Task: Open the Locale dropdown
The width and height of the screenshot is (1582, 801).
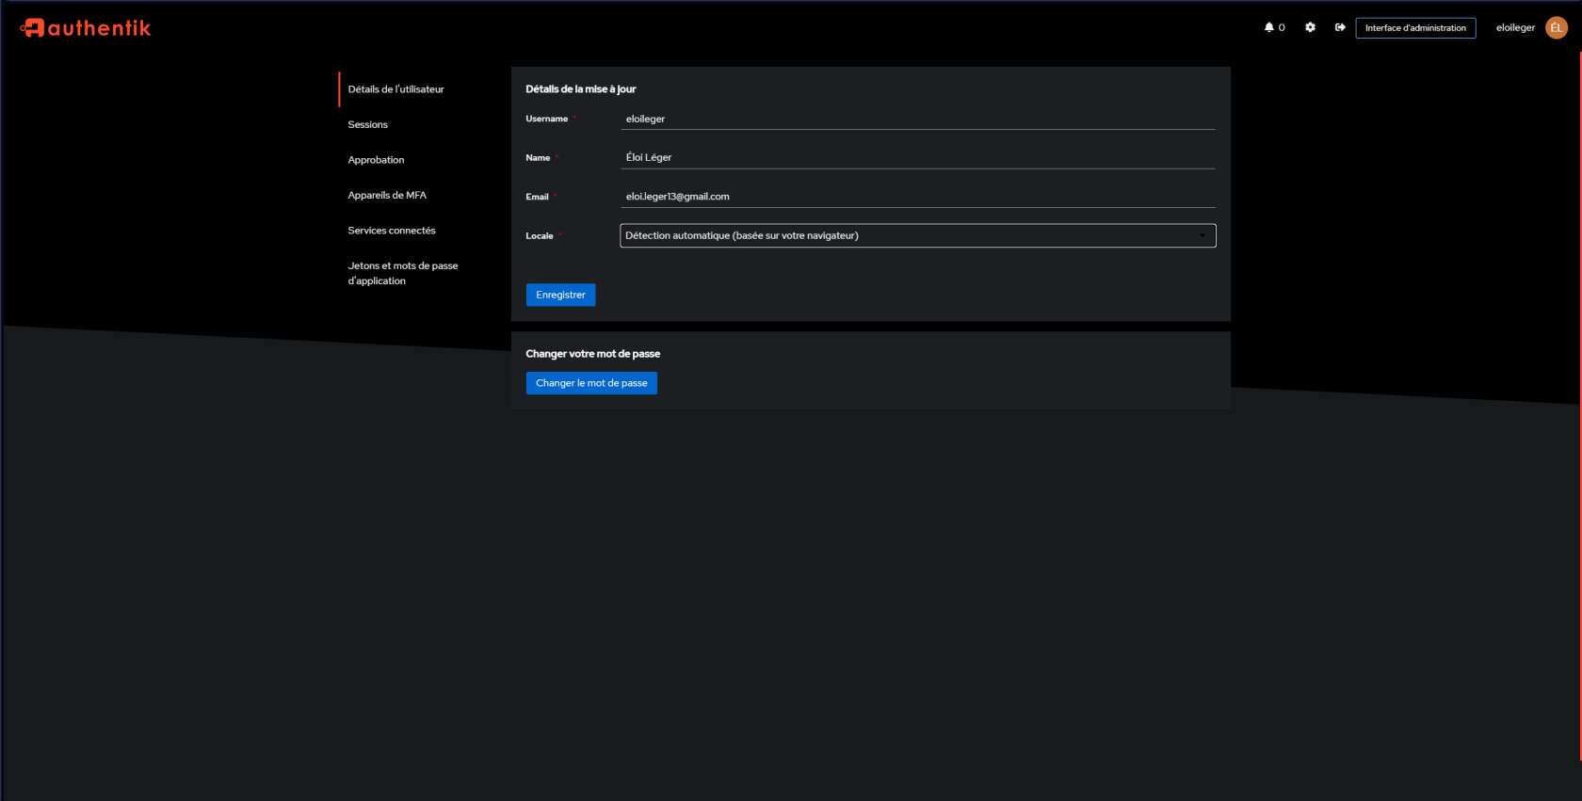Action: 918,235
